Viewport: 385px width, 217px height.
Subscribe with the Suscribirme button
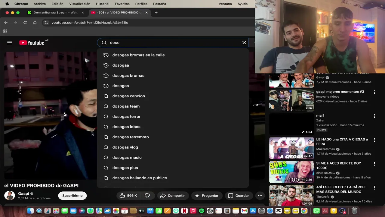pyautogui.click(x=72, y=196)
